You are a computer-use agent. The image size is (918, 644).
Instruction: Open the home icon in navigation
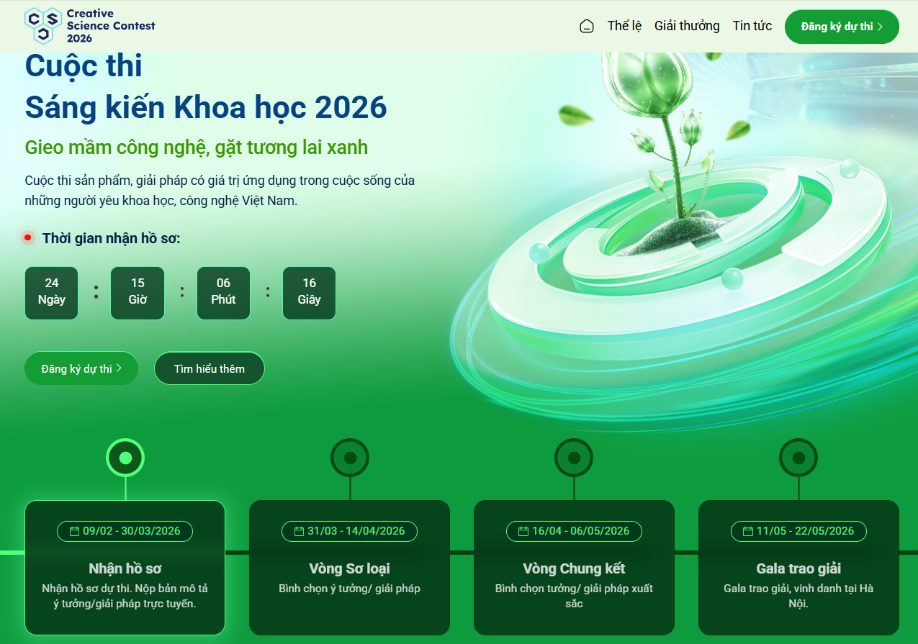click(587, 27)
